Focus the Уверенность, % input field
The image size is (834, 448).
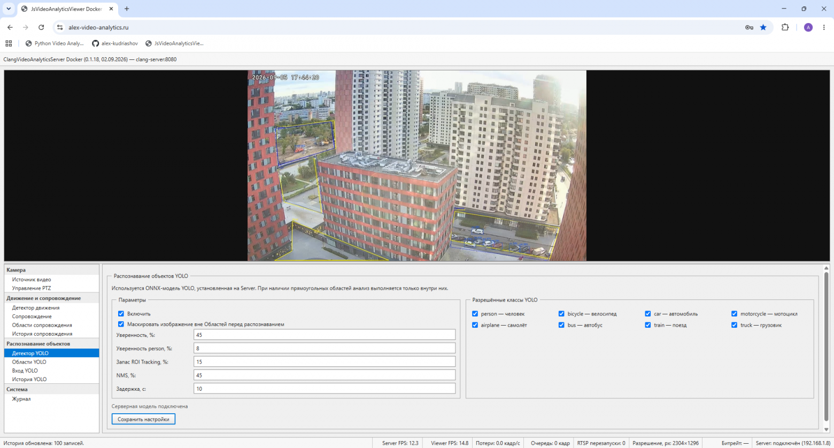point(325,335)
